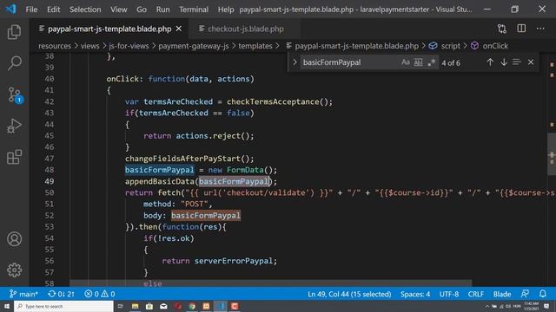Expand the Replace field chevron
Screen dimensions: 556x312
point(295,62)
